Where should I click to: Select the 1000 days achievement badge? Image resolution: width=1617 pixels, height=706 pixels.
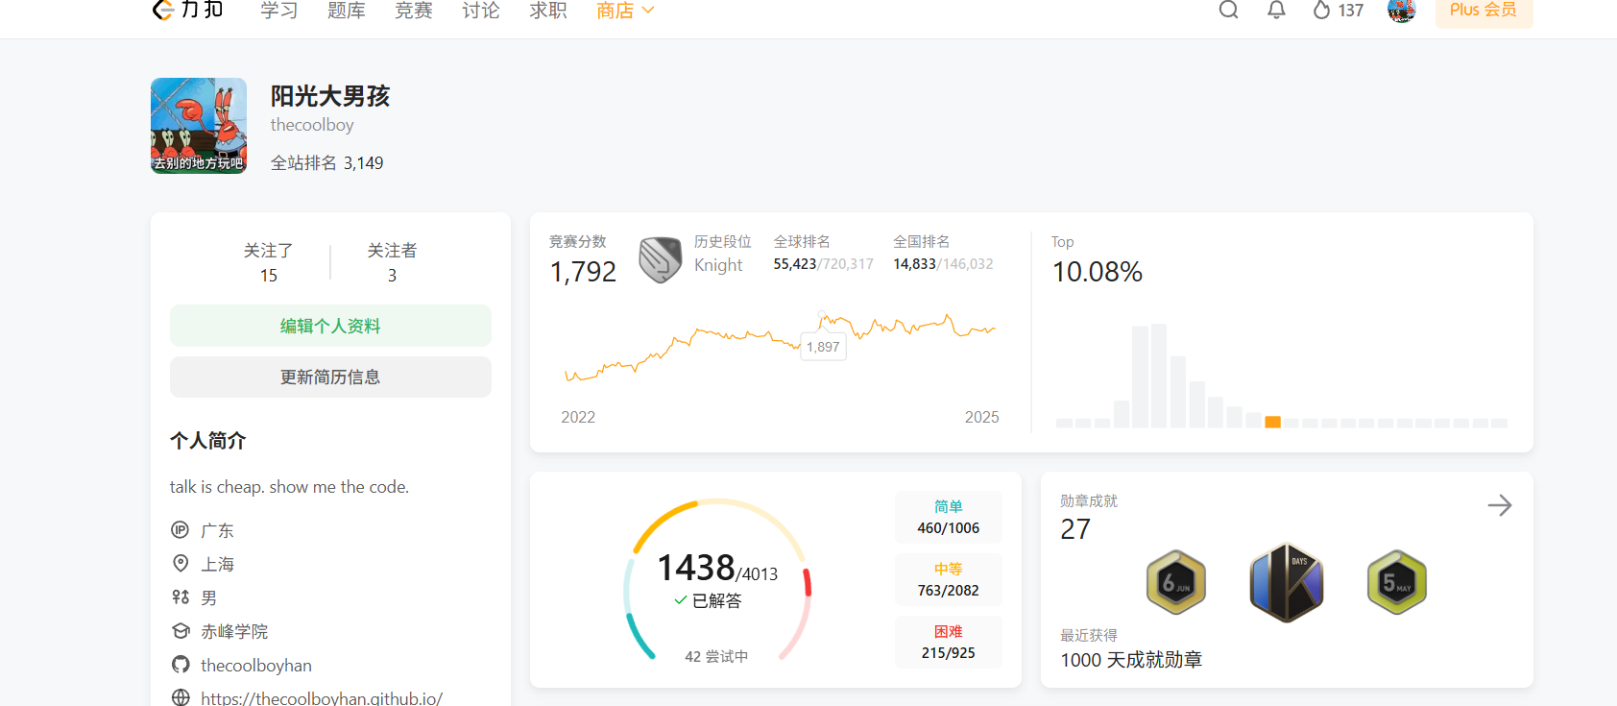1286,582
